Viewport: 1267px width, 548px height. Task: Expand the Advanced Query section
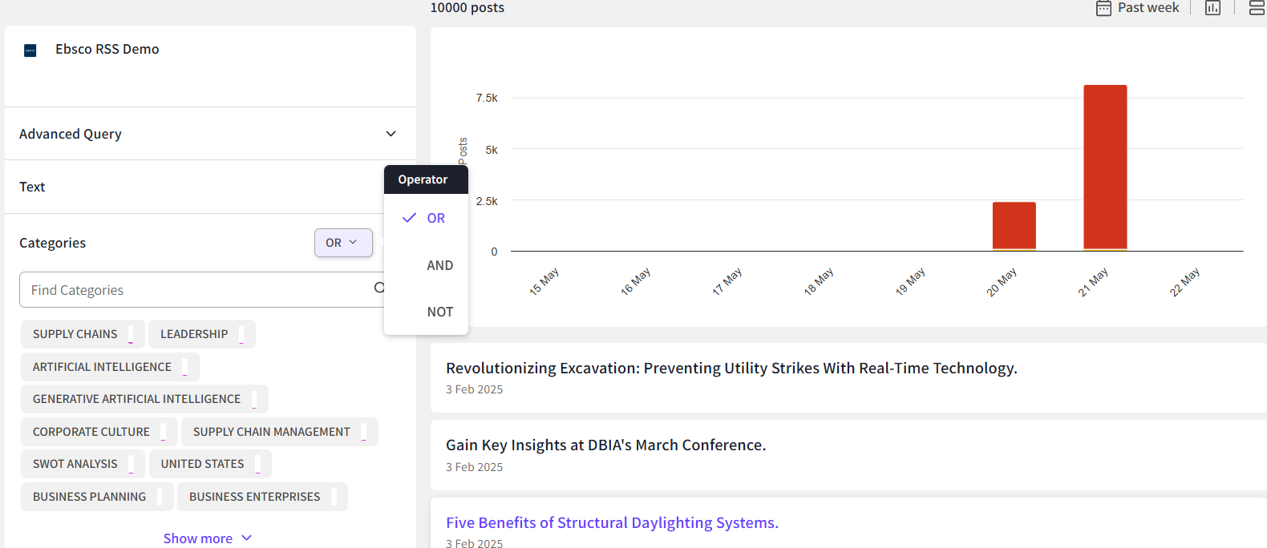pos(391,134)
